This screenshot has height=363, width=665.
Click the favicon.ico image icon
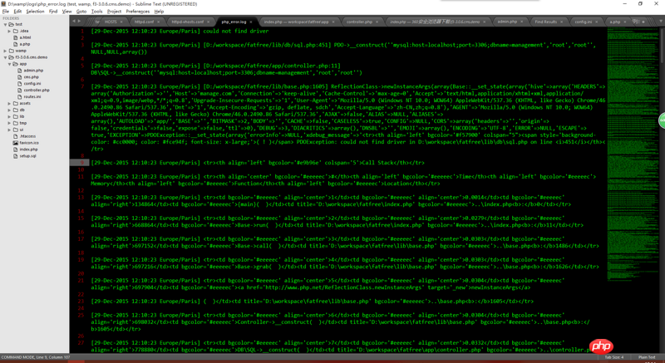pyautogui.click(x=16, y=143)
